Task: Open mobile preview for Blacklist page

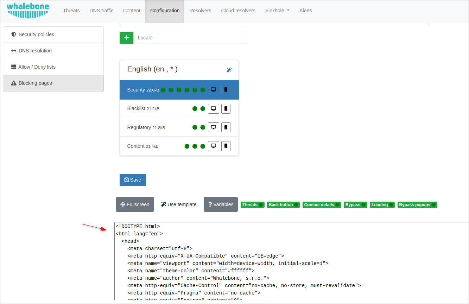Action: (226, 109)
